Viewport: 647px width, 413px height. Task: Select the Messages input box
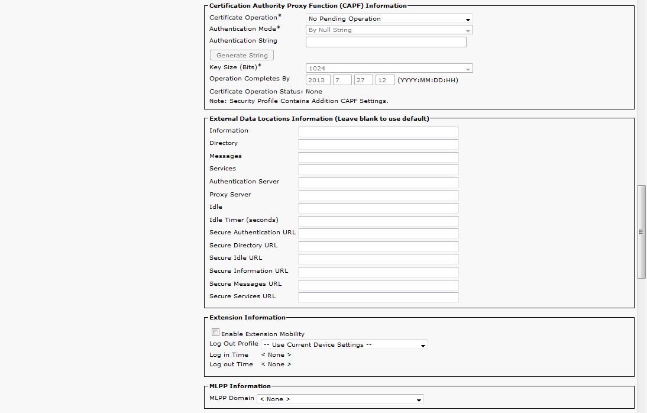378,157
